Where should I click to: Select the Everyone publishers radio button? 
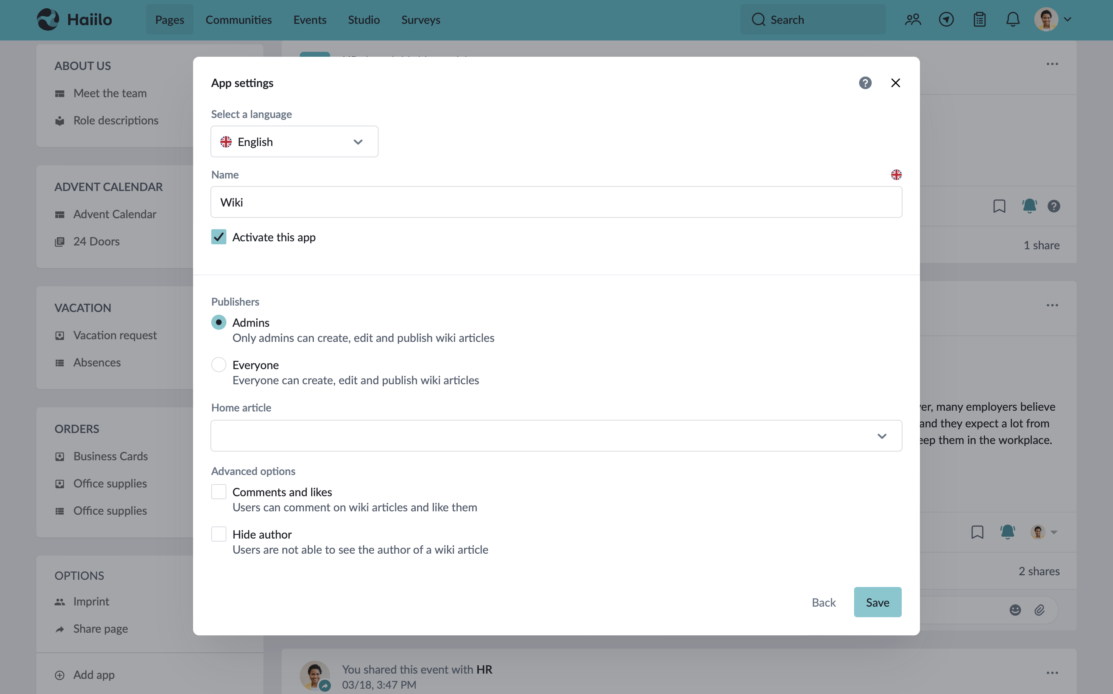(219, 365)
